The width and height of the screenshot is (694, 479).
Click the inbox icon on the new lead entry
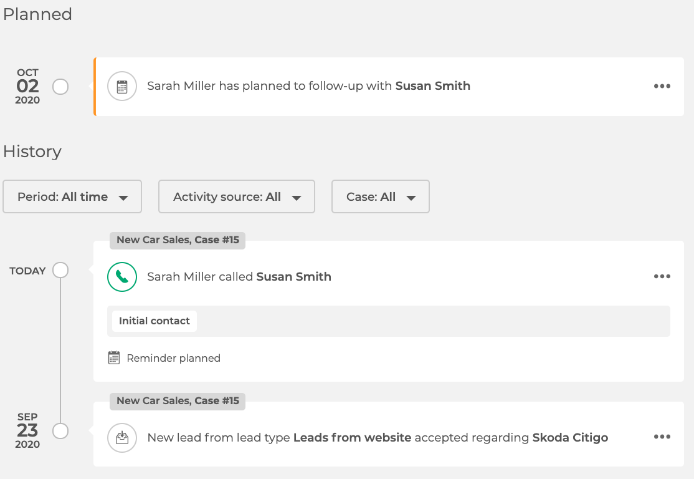tap(122, 438)
